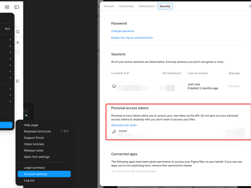The height and width of the screenshot is (188, 251).
Task: Expand the highlighted blue menu row chevron
Action: (x=10, y=125)
